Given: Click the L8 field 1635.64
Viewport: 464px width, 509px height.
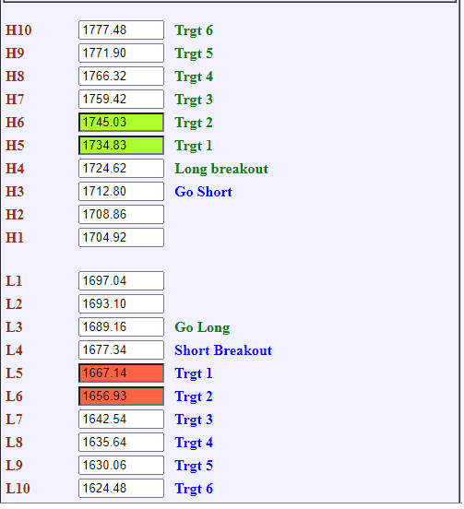Looking at the screenshot, I should pos(121,442).
